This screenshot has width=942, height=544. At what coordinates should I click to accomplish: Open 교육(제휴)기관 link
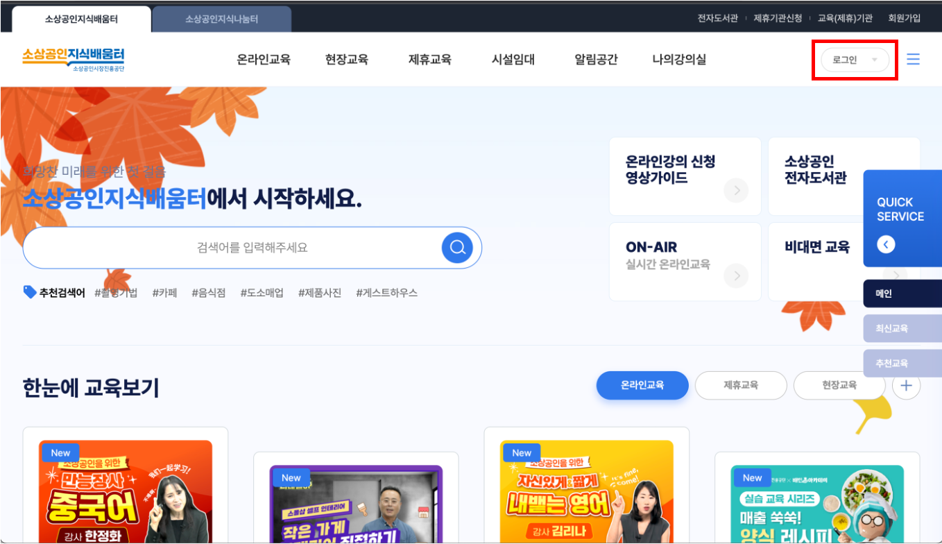tap(845, 19)
